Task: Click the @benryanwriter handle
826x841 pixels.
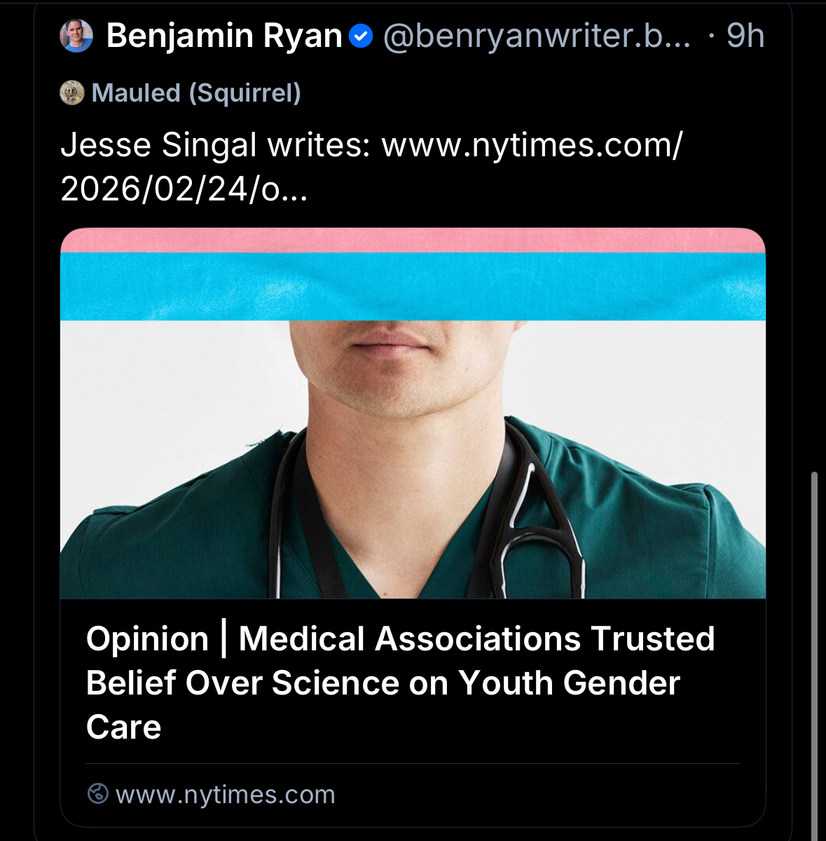Action: pos(537,36)
